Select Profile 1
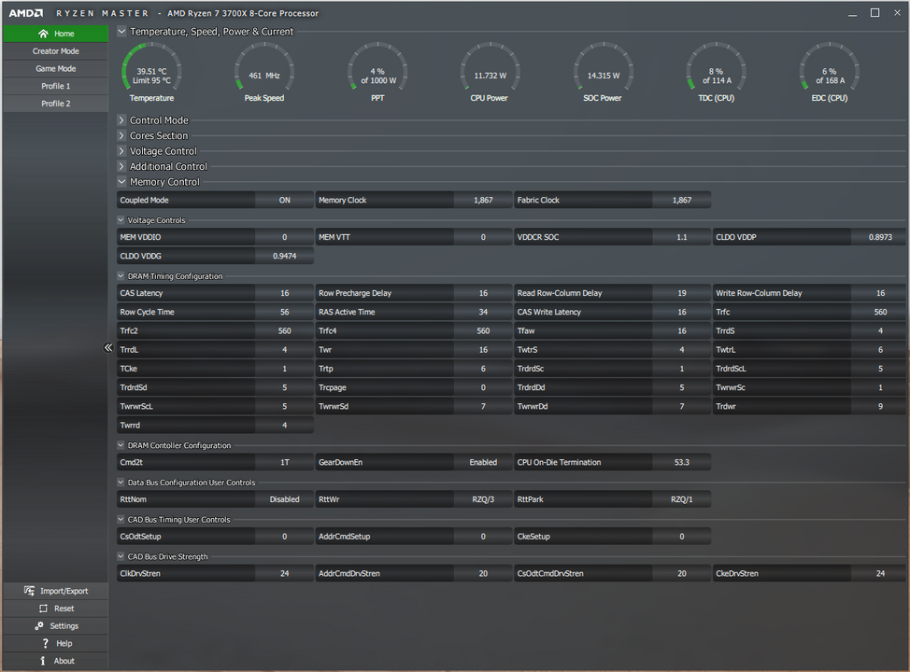This screenshot has width=910, height=672. (x=56, y=86)
